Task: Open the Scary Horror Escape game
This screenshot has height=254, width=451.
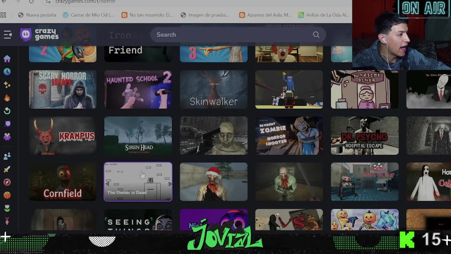Action: (x=63, y=89)
